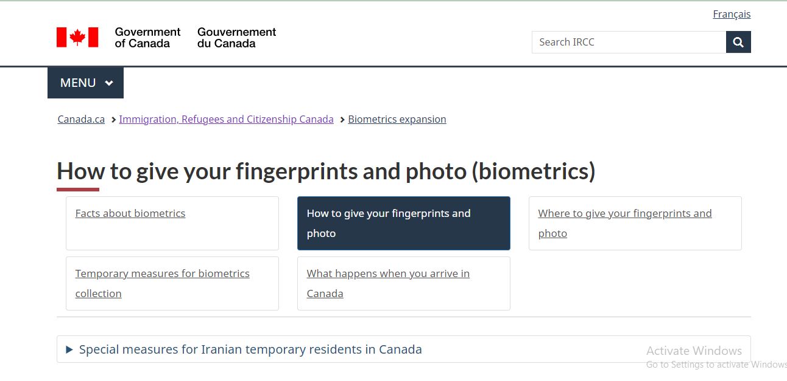Screen dimensions: 787x381
Task: Click the Biometrics expansion breadcrumb entry
Action: [x=397, y=119]
